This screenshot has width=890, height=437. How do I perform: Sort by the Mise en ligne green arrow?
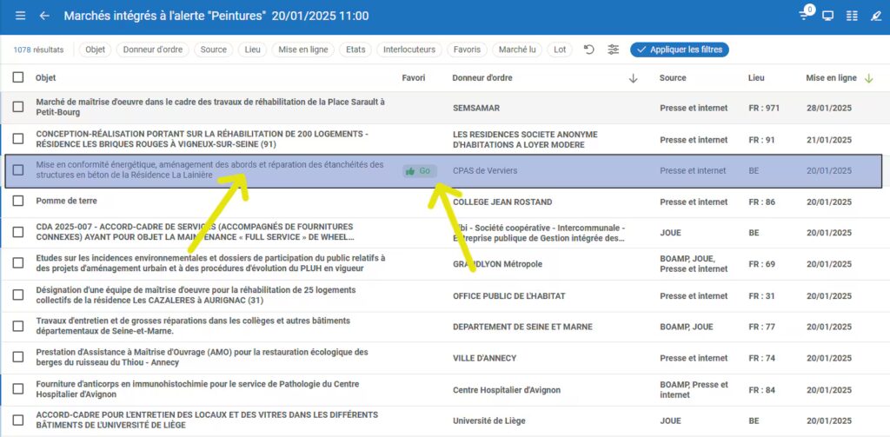[x=868, y=78]
